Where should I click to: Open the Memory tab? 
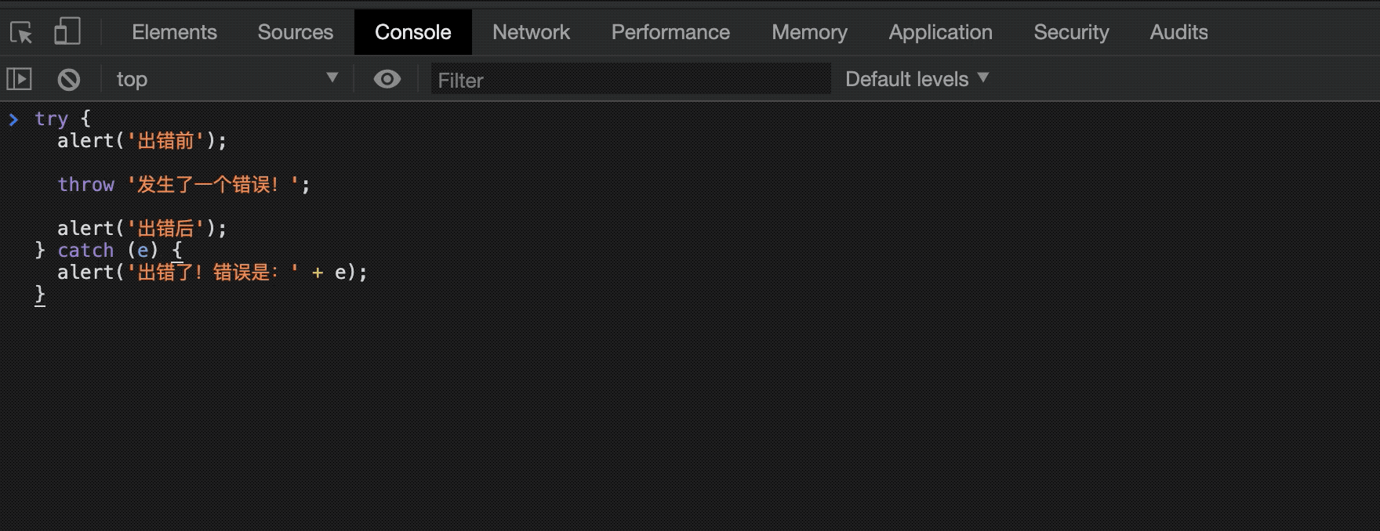809,32
